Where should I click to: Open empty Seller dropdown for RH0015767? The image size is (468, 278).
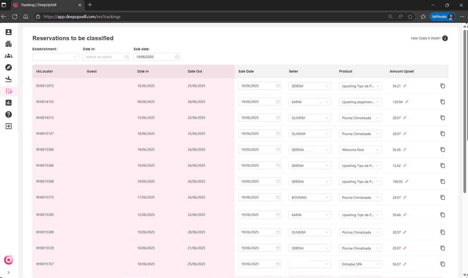pyautogui.click(x=310, y=264)
